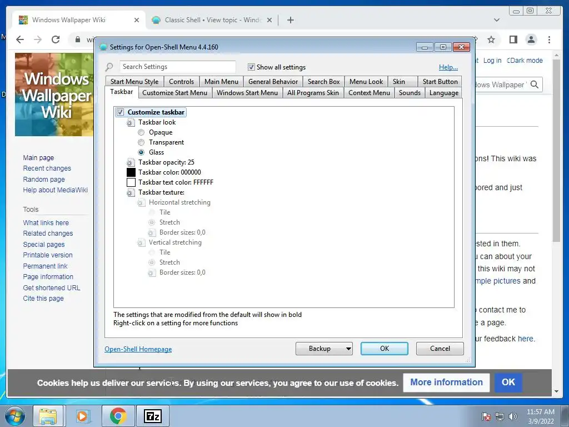Open General Behavior tab
The image size is (569, 427).
tap(273, 82)
